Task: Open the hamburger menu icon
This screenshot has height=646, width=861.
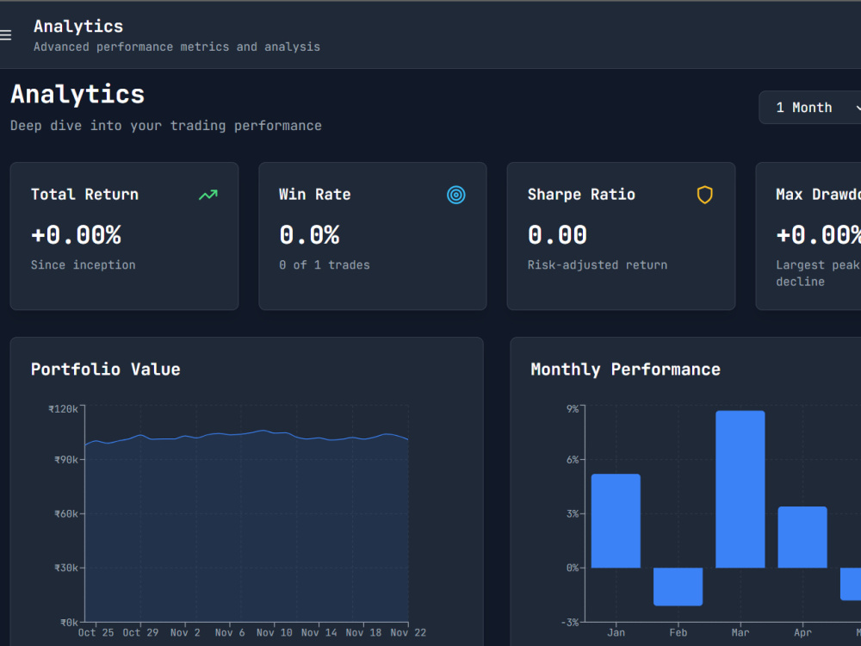Action: pyautogui.click(x=5, y=35)
